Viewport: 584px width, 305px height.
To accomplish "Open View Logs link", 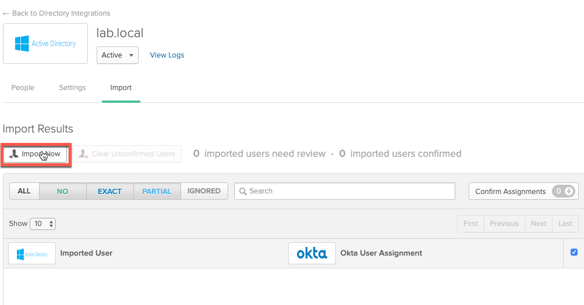I will pos(167,55).
